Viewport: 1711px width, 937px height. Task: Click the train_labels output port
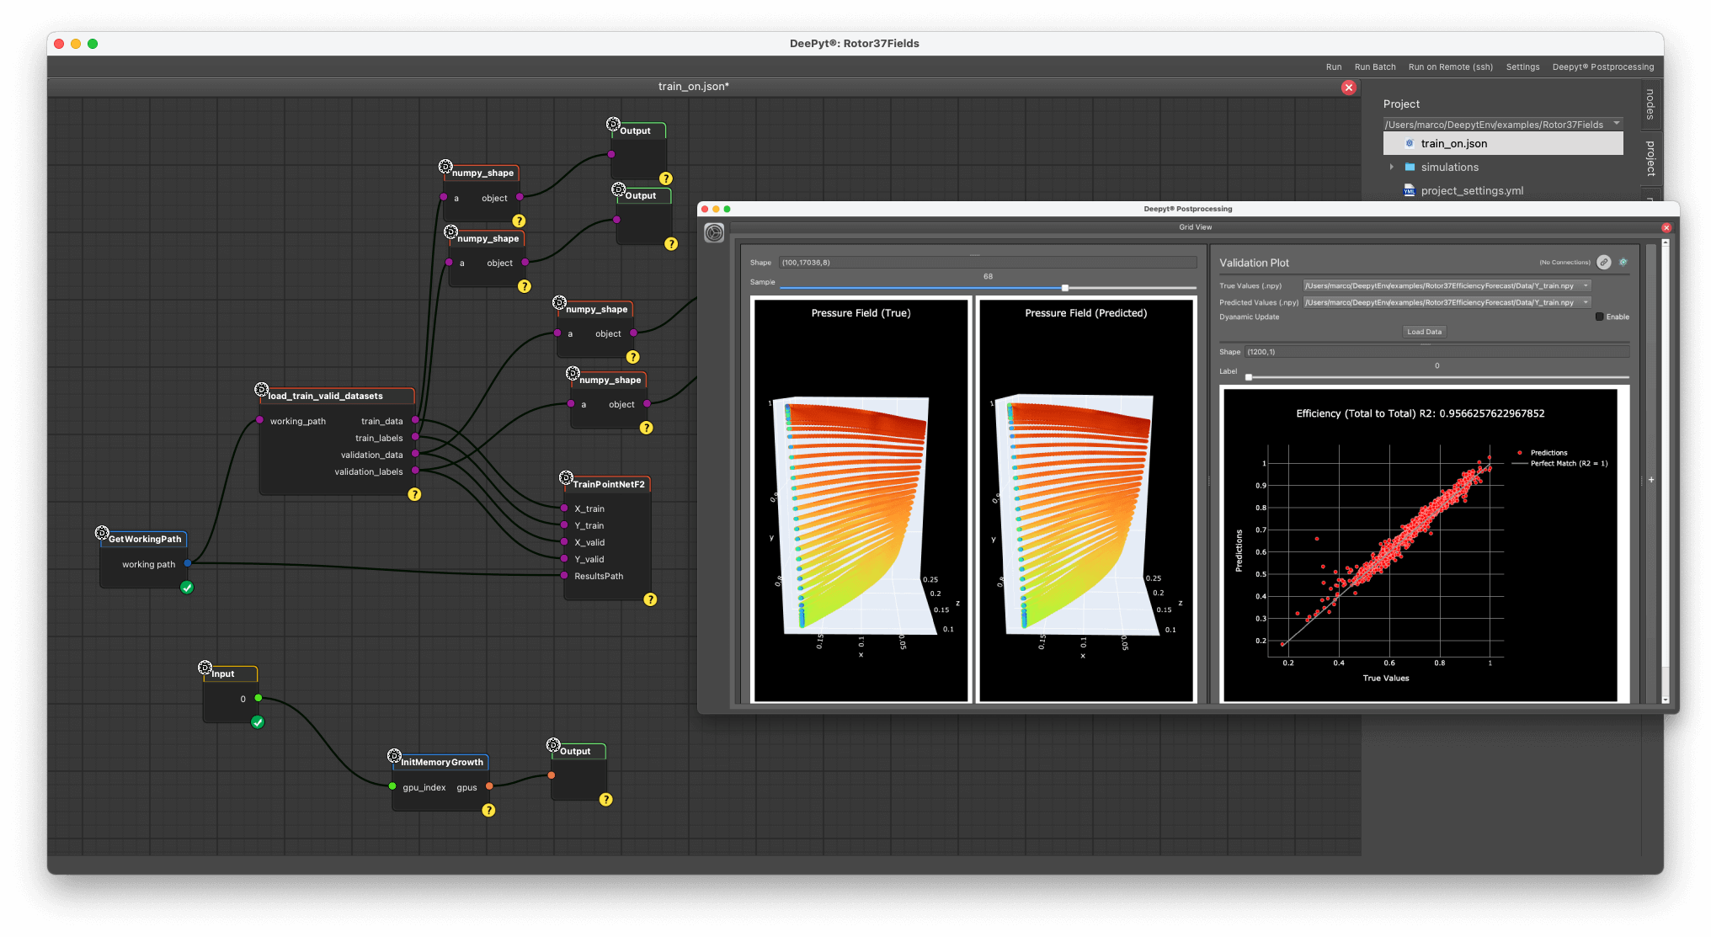415,437
